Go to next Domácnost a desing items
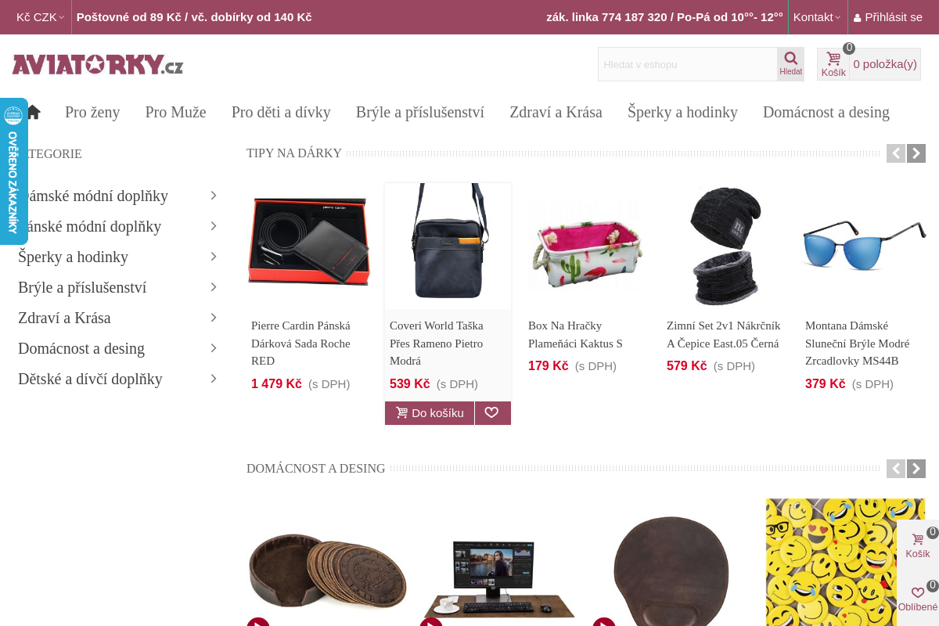 pos(916,469)
